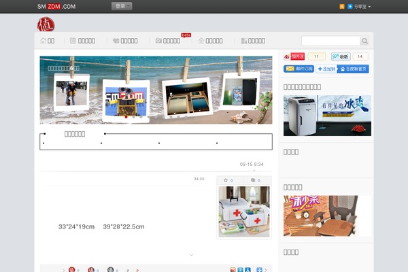Click the first red 值 vote icon
The height and width of the screenshot is (272, 408).
coord(71,270)
